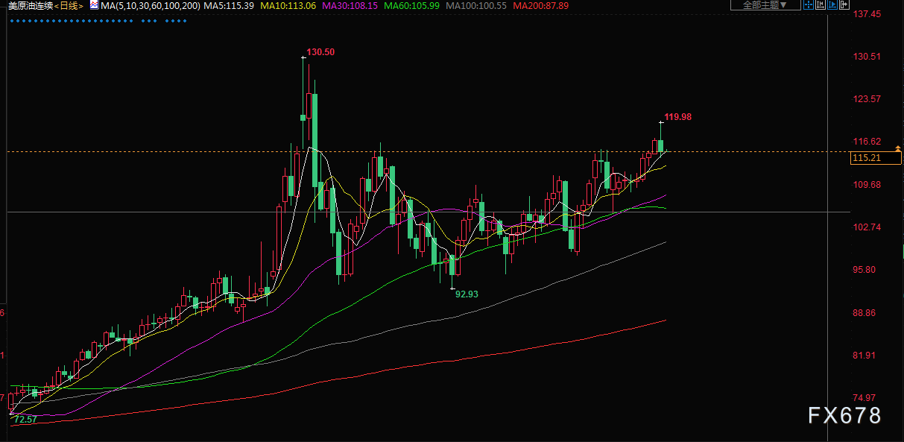Select the MA(5,10,30,60,100,200) indicator label
Image resolution: width=904 pixels, height=442 pixels.
click(x=151, y=5)
